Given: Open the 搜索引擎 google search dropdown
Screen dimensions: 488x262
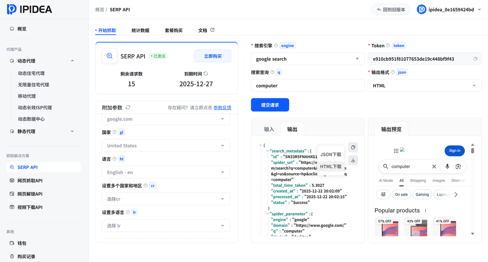Looking at the screenshot, I should pos(308,59).
